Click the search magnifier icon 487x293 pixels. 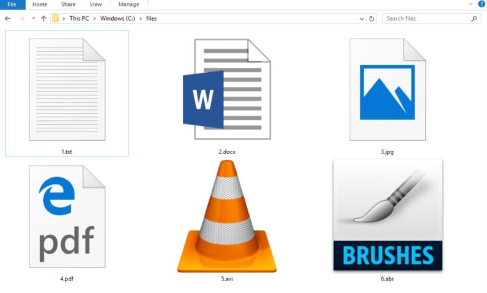click(x=474, y=19)
